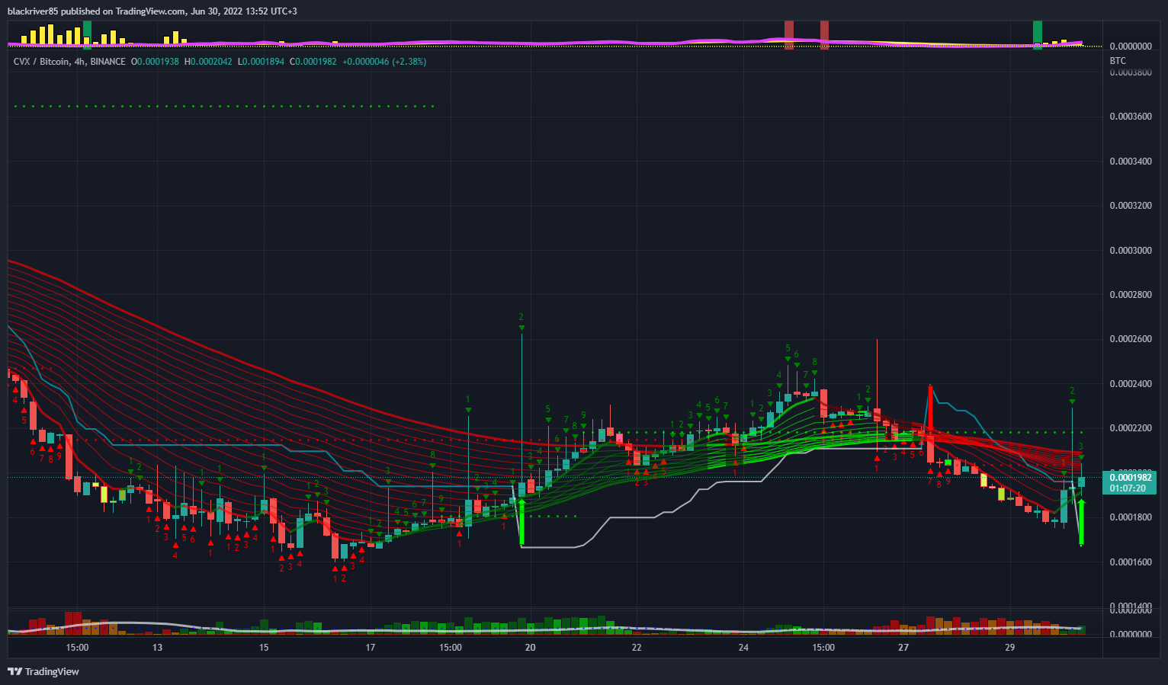Click the TradingView logo at bottom left
The height and width of the screenshot is (685, 1168).
click(43, 671)
